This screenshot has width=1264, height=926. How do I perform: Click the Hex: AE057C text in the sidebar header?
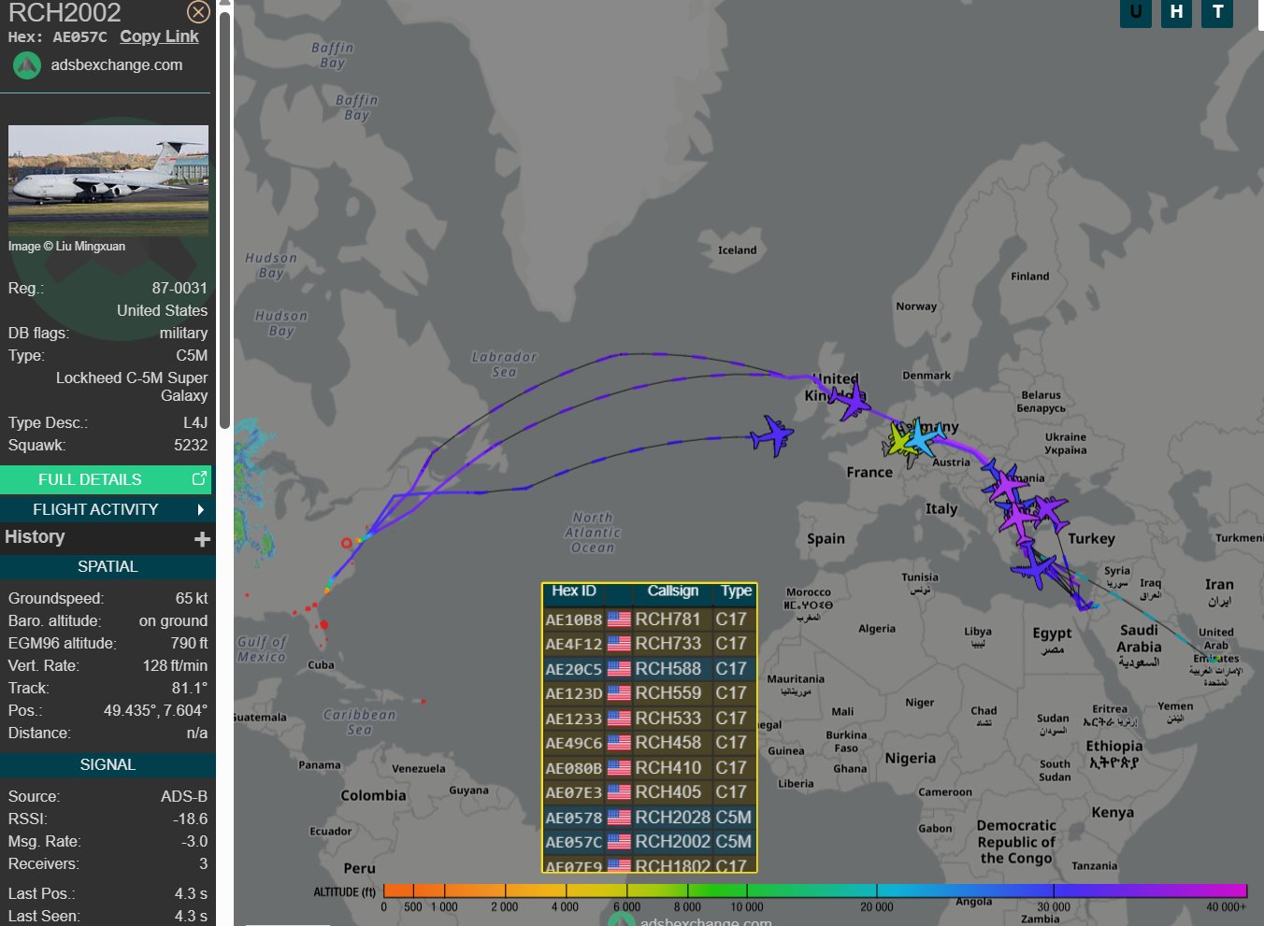click(57, 37)
